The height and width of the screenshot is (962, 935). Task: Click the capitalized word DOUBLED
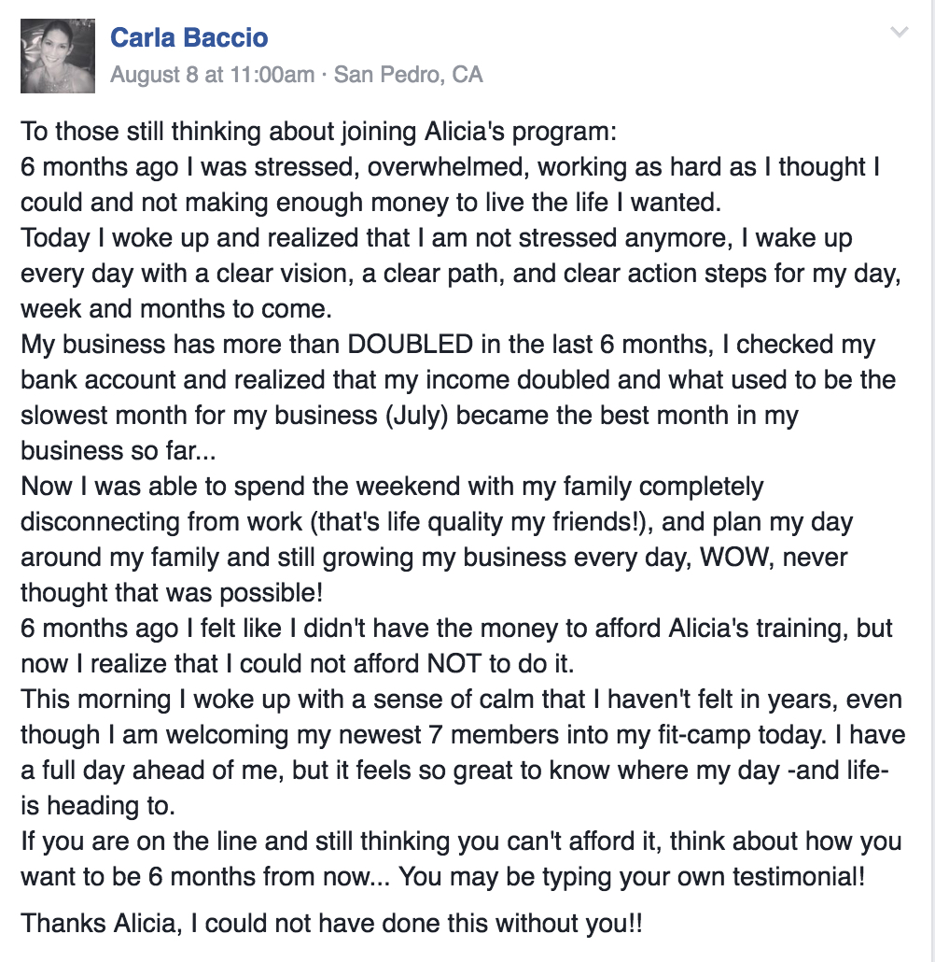(411, 345)
